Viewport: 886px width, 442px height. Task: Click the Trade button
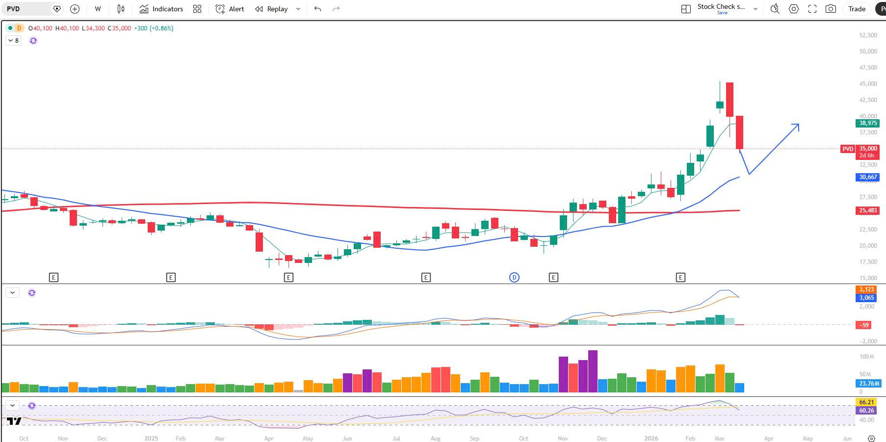(857, 9)
